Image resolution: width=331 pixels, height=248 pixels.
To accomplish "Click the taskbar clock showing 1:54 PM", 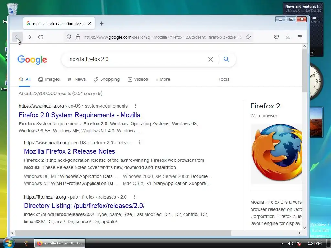I will (315, 243).
